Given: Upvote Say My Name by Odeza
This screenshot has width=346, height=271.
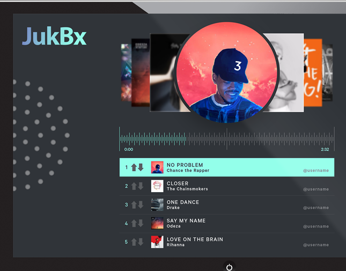Looking at the screenshot, I should click(x=134, y=223).
